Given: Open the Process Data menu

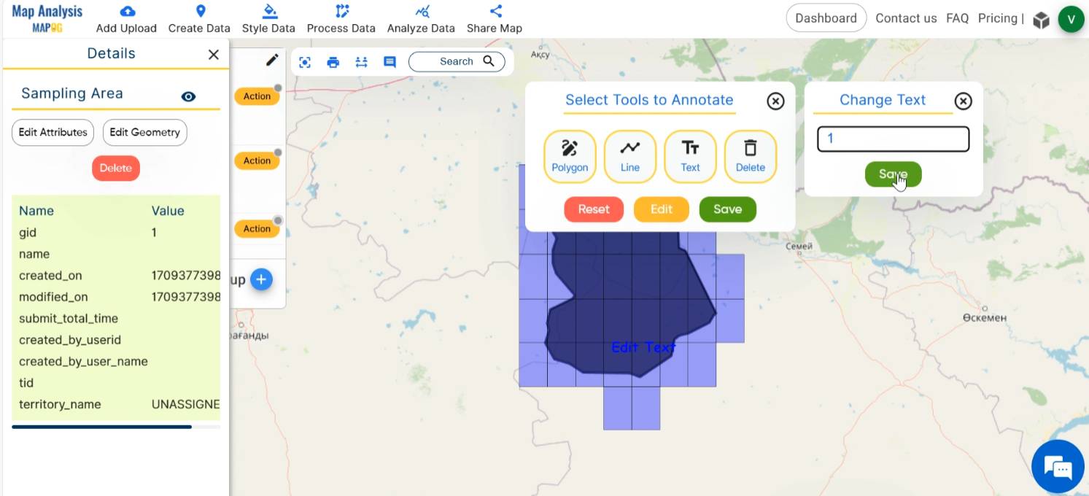Looking at the screenshot, I should click(341, 20).
